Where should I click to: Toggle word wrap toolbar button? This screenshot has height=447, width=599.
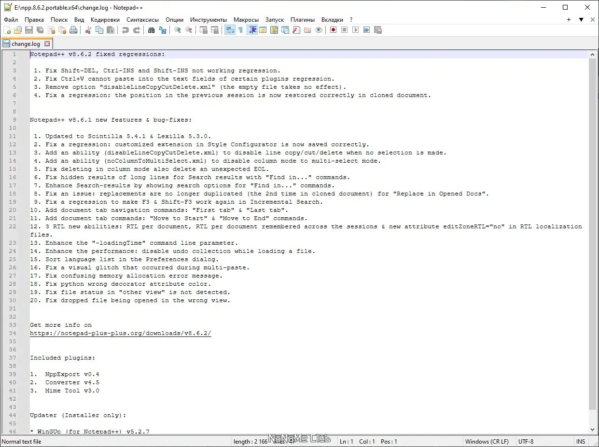click(x=230, y=30)
